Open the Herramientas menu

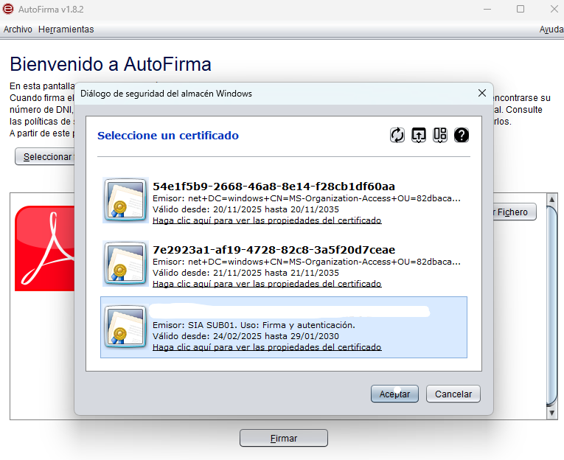tap(66, 29)
